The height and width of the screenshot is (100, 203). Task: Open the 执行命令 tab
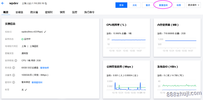[89, 12]
